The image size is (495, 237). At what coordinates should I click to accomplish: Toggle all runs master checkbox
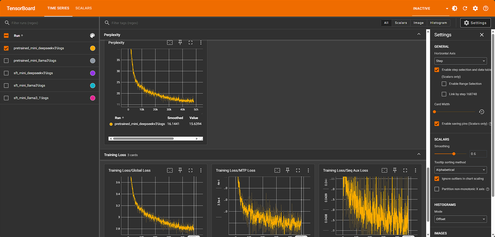6,36
